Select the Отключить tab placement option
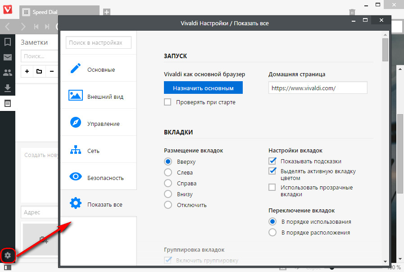The width and height of the screenshot is (404, 272). 168,205
